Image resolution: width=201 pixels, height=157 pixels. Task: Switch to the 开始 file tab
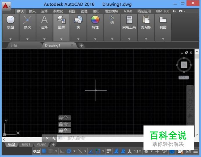pos(24,45)
